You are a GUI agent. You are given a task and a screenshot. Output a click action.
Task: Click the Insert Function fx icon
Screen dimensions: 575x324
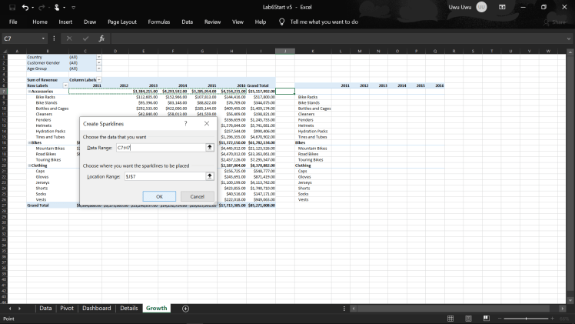pos(101,38)
